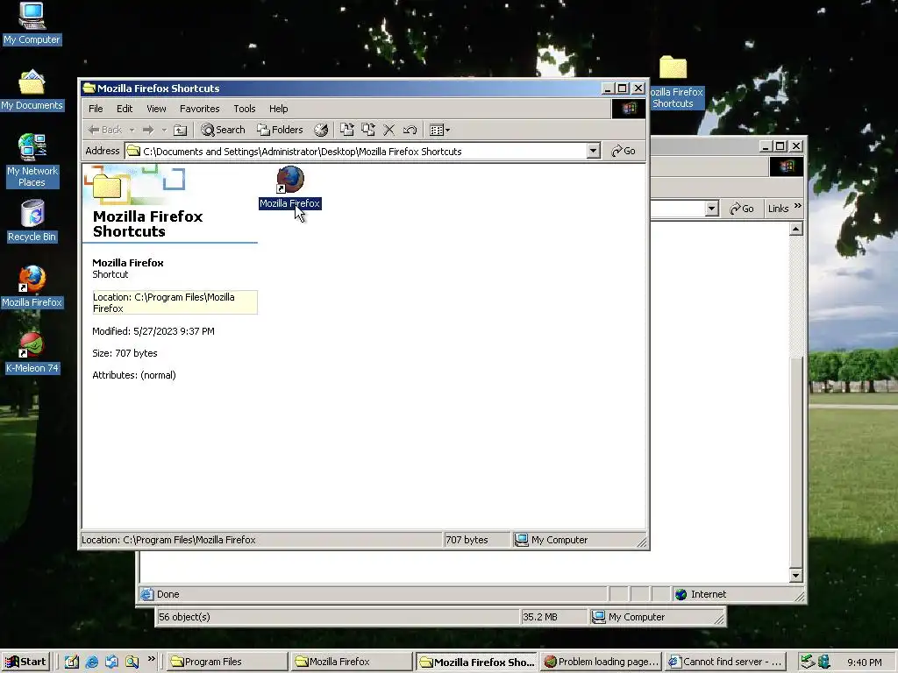
Task: Click the 56 object(s) status text
Action: 184,617
